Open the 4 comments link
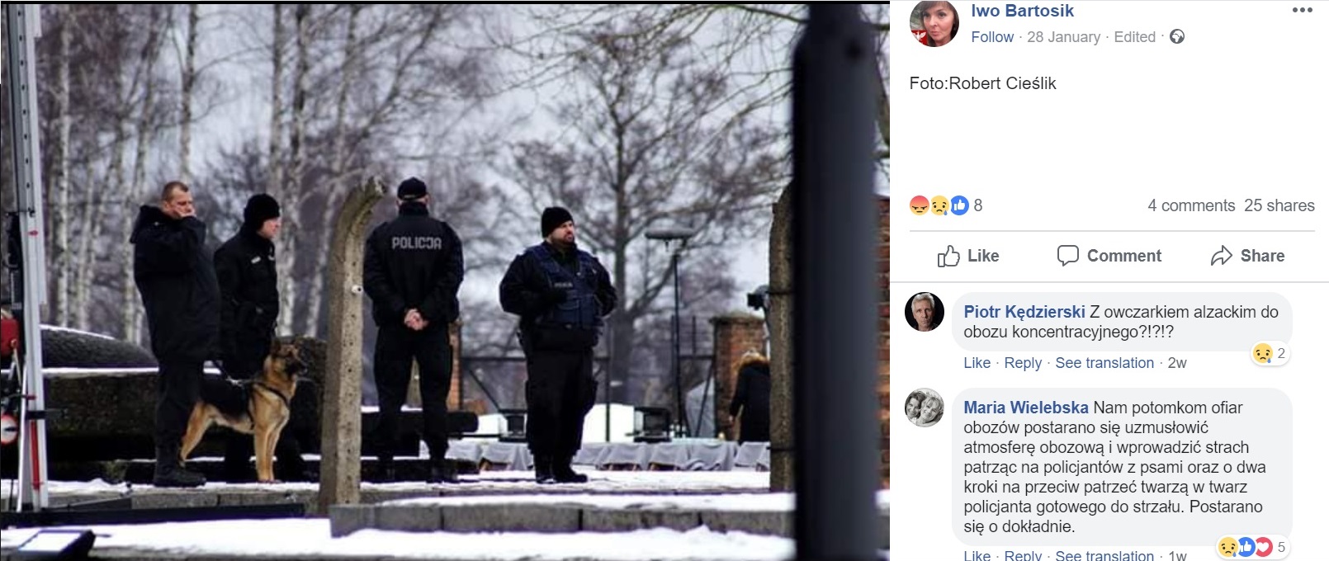The width and height of the screenshot is (1329, 561). tap(1191, 205)
